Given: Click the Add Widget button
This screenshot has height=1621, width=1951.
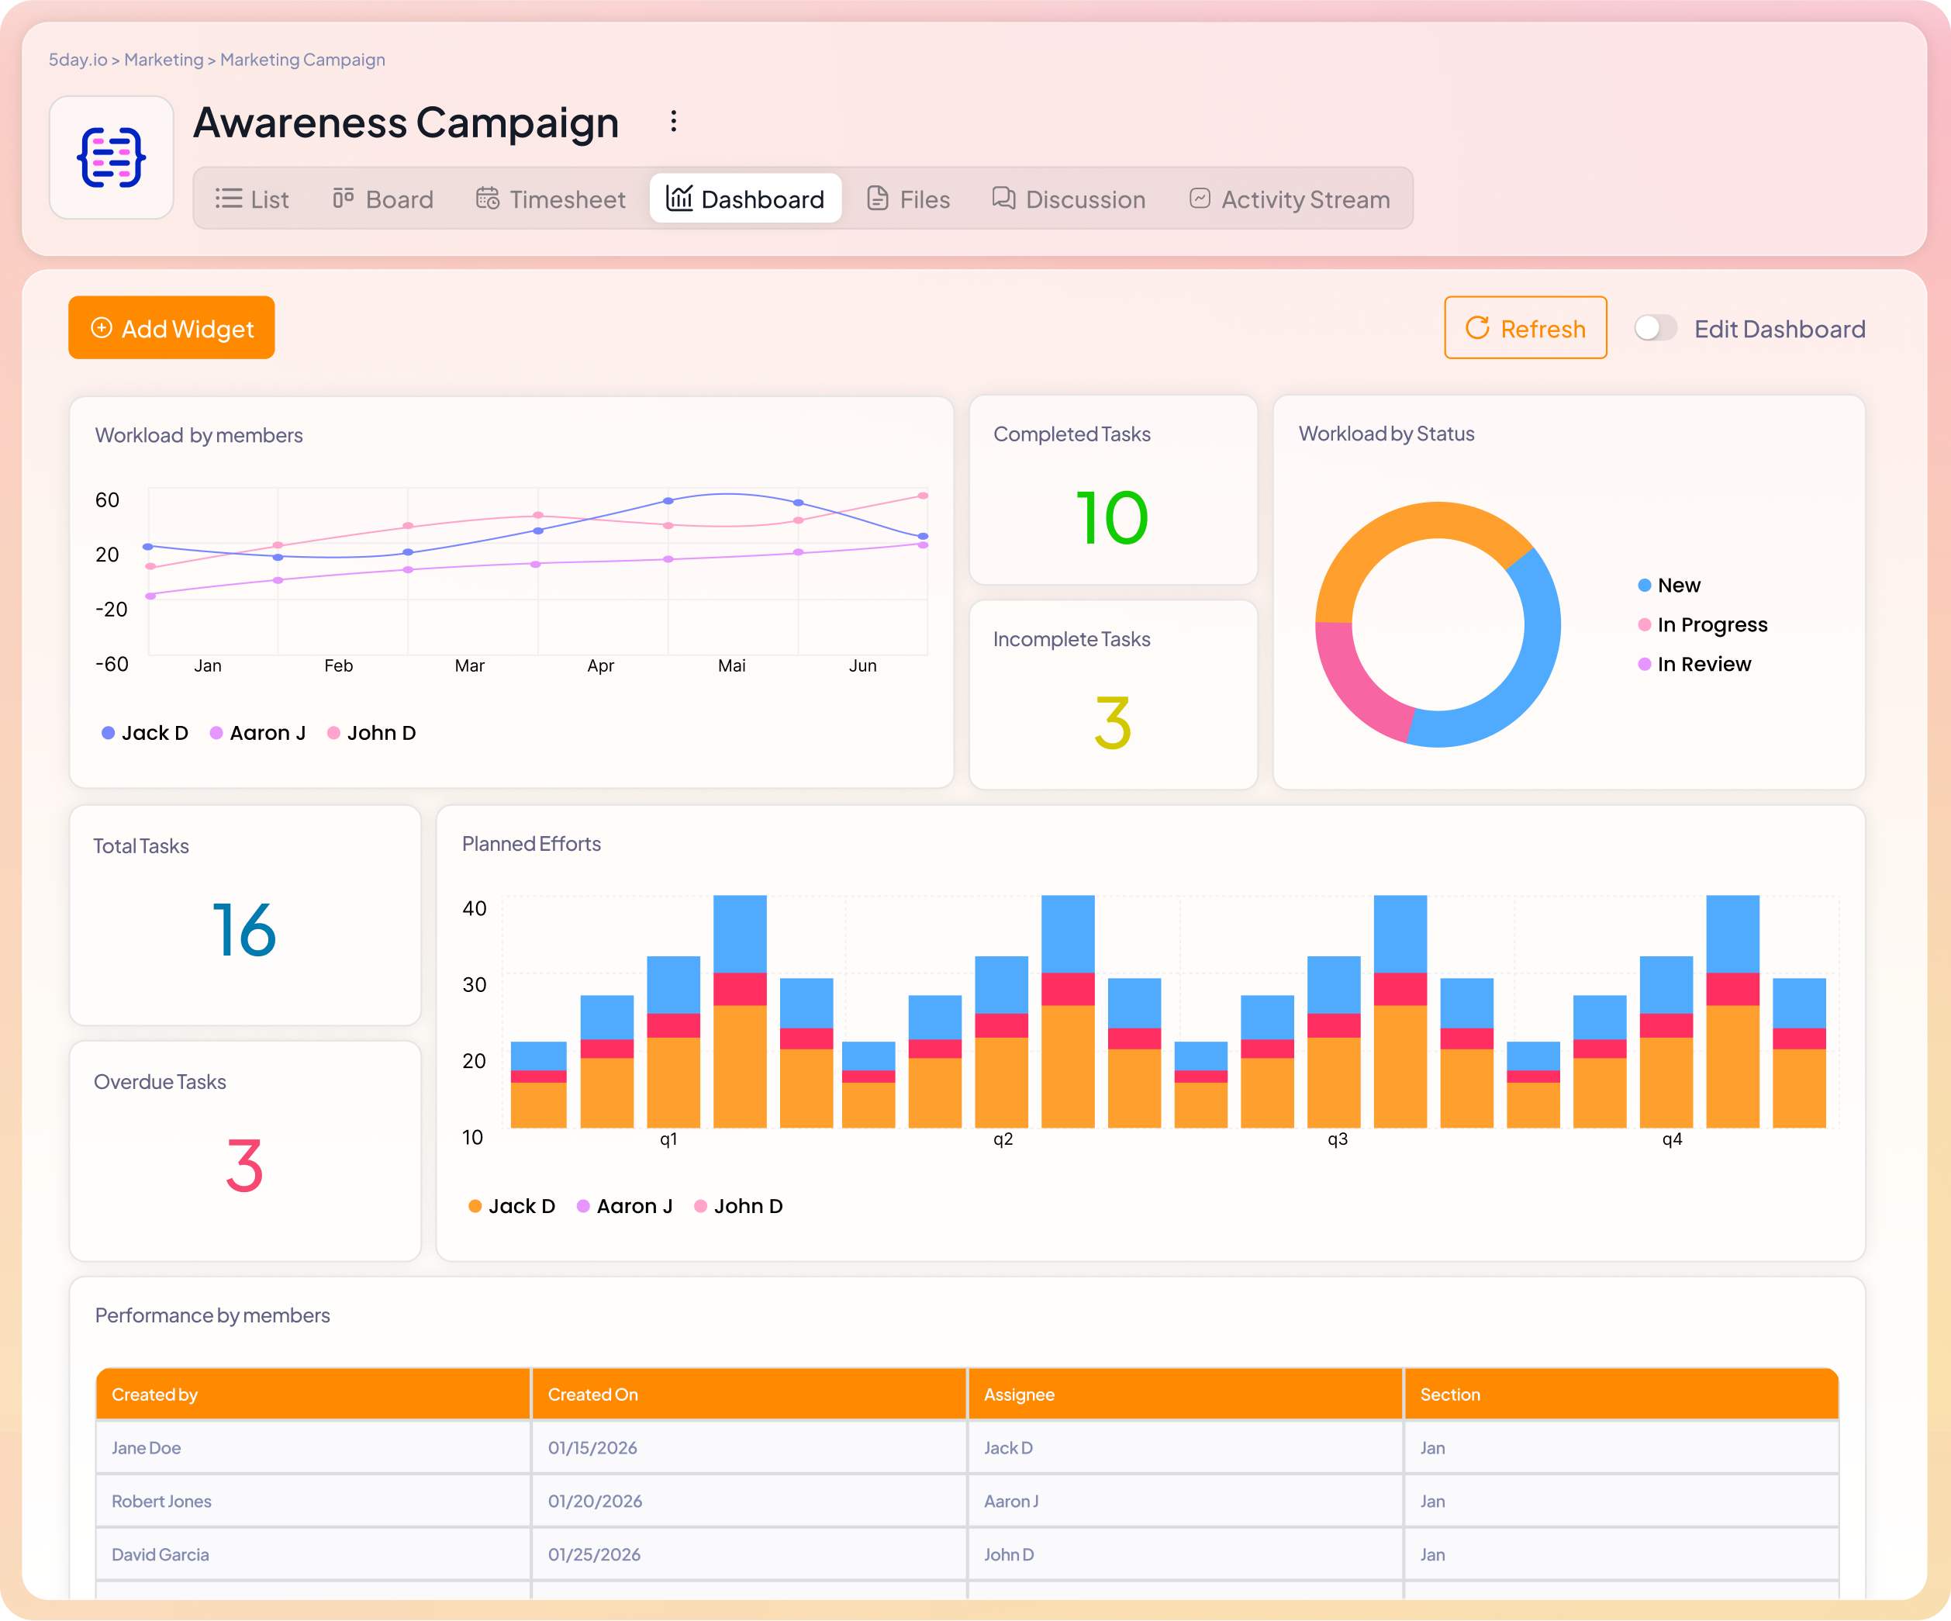Looking at the screenshot, I should [171, 327].
